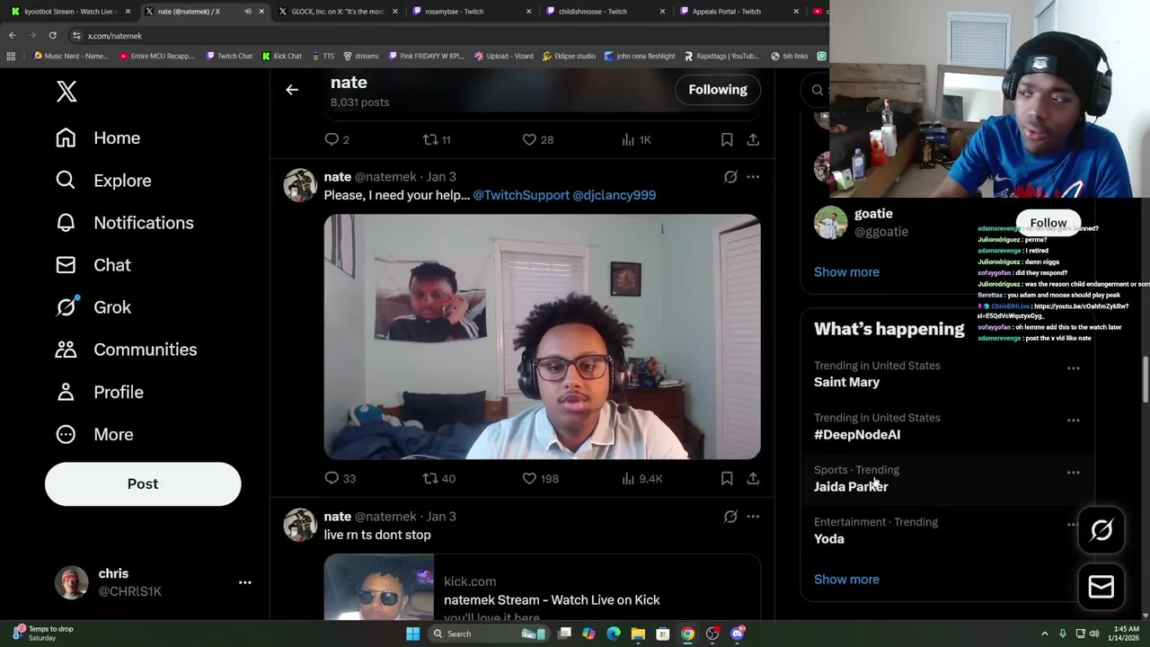Play the video in nate's Jan 3 post
1150x647 pixels.
542,337
